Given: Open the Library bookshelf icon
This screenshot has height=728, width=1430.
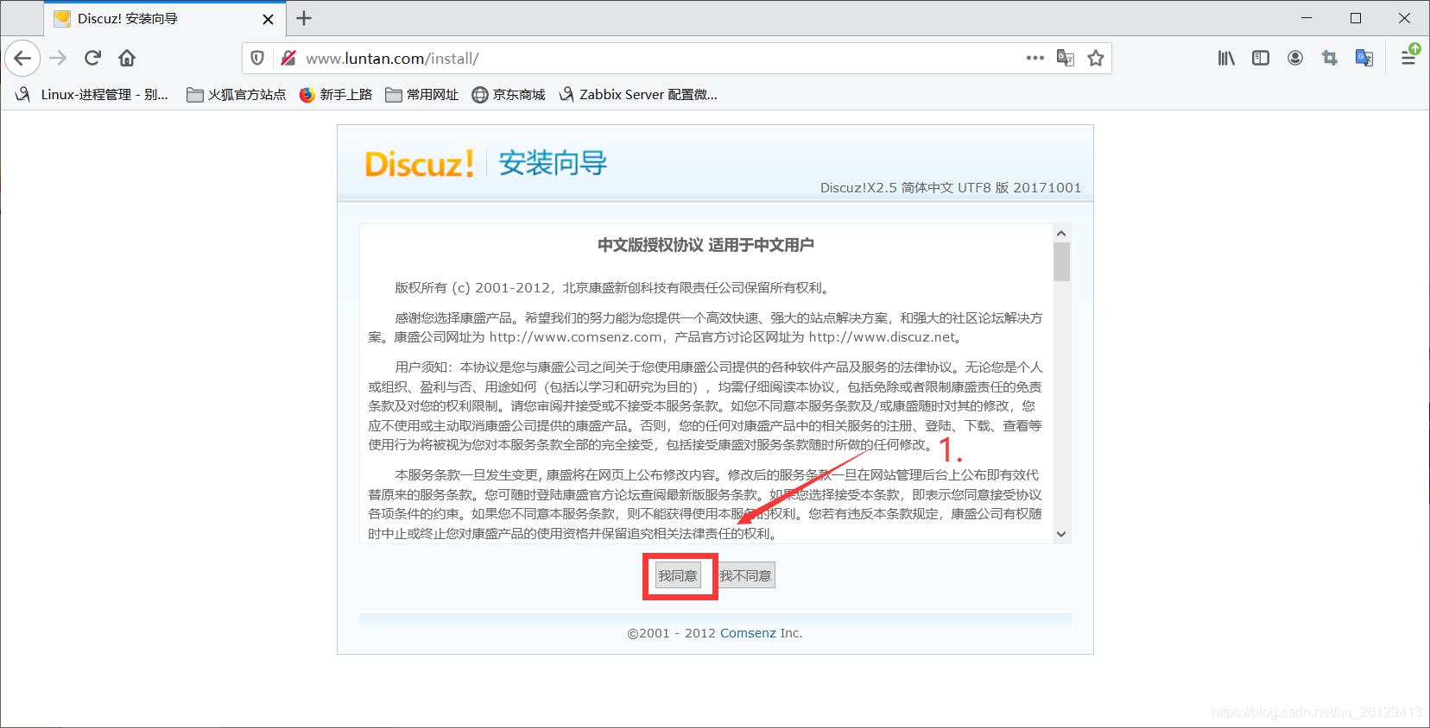Looking at the screenshot, I should 1226,58.
